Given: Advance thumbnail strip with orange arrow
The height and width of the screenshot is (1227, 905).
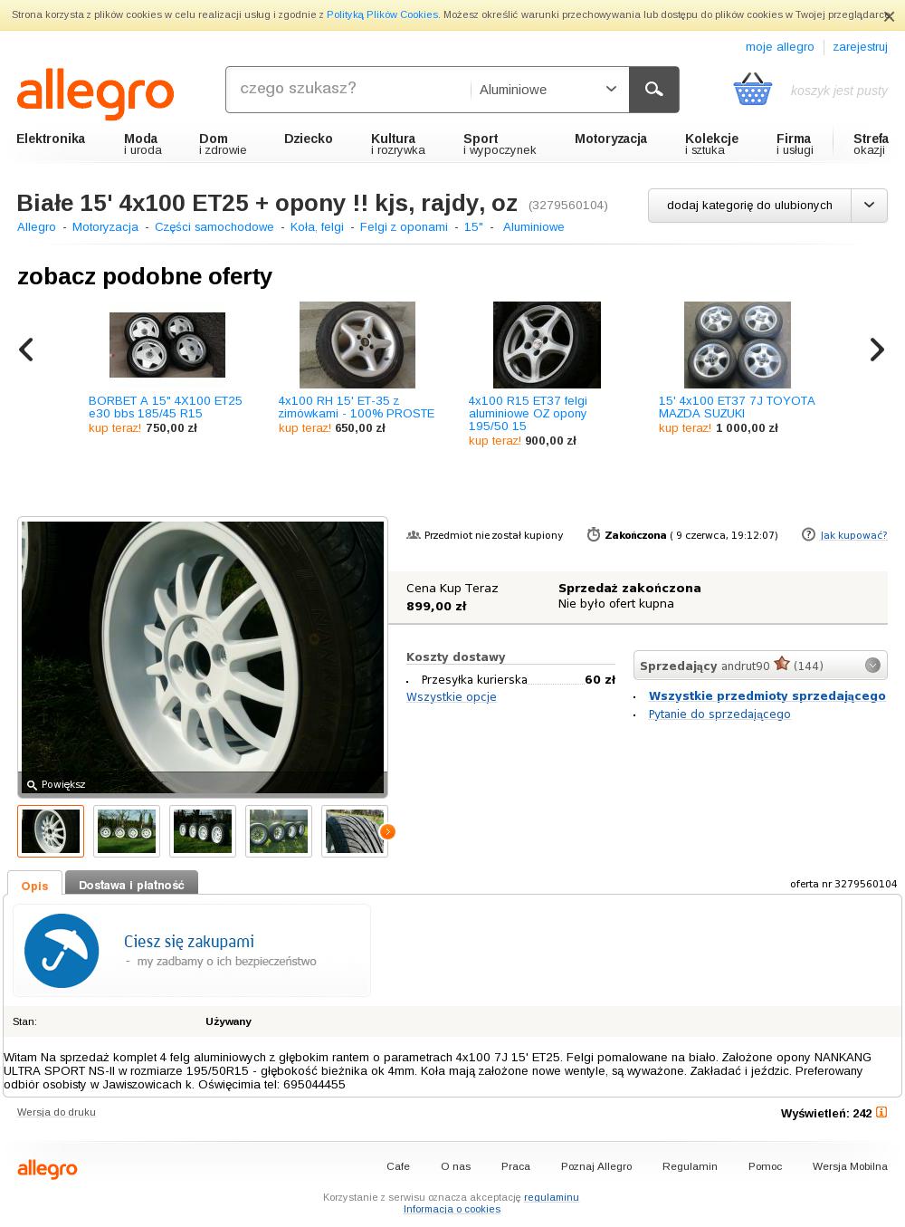Looking at the screenshot, I should 387,831.
